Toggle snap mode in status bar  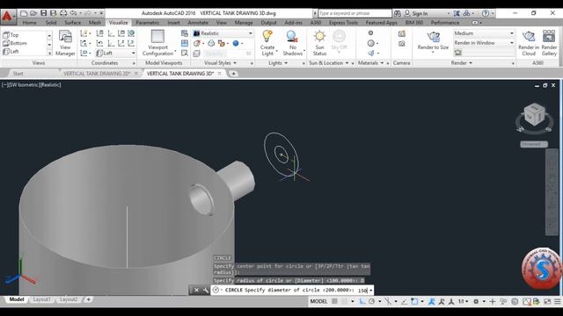344,301
